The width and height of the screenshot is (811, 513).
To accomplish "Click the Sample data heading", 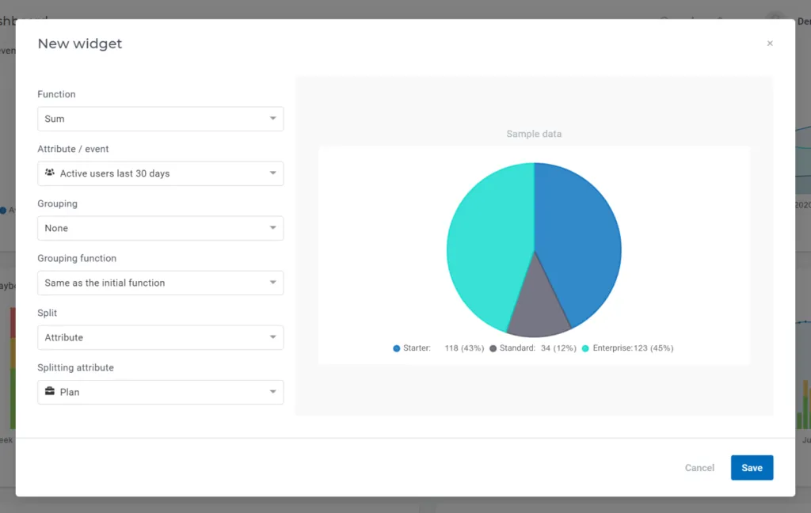I will (x=534, y=134).
